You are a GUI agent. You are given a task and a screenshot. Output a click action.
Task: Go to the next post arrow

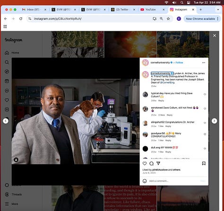point(214,121)
